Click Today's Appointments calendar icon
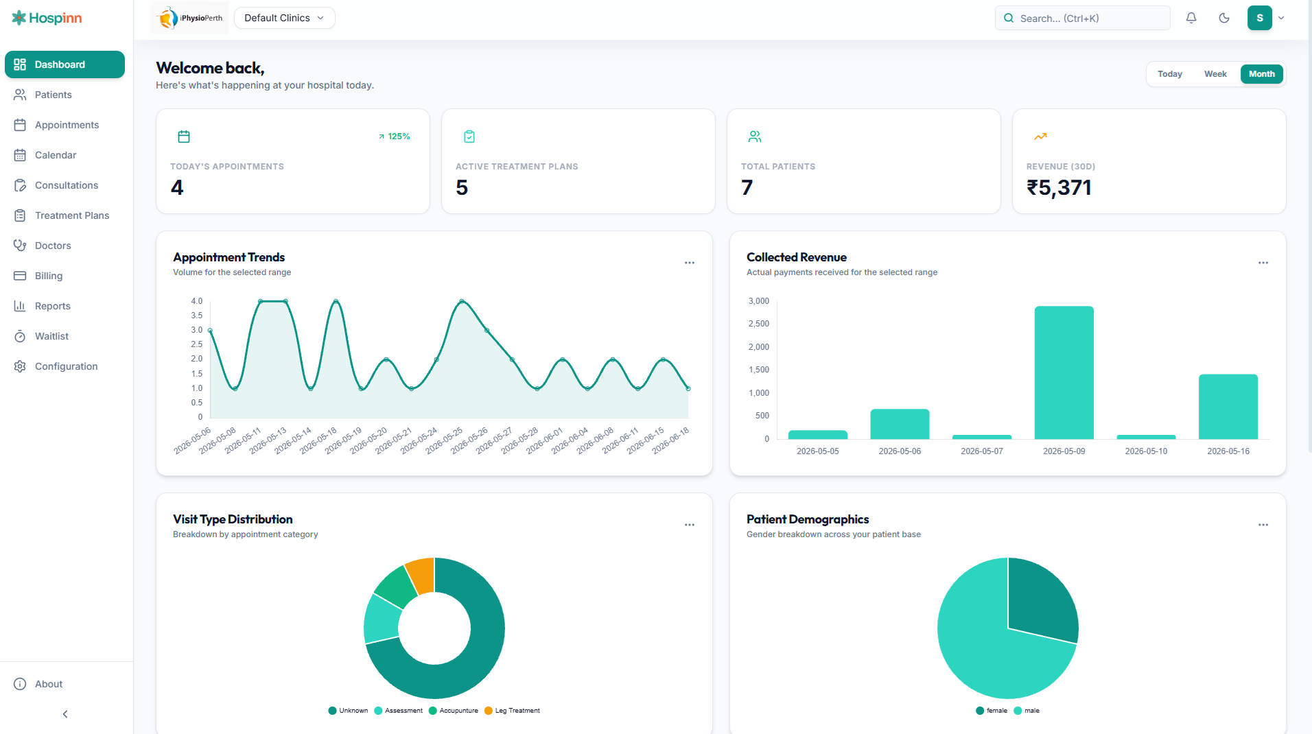Image resolution: width=1312 pixels, height=734 pixels. coord(184,137)
